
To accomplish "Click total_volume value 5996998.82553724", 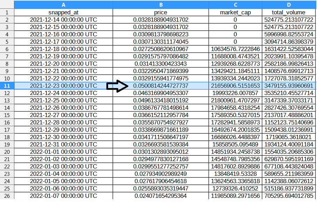I will click(x=289, y=34).
